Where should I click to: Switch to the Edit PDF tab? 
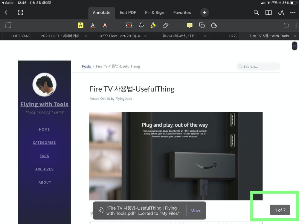point(128,13)
